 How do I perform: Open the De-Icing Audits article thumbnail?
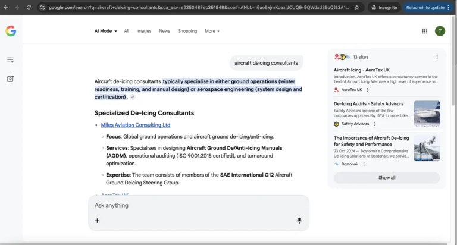tap(427, 114)
